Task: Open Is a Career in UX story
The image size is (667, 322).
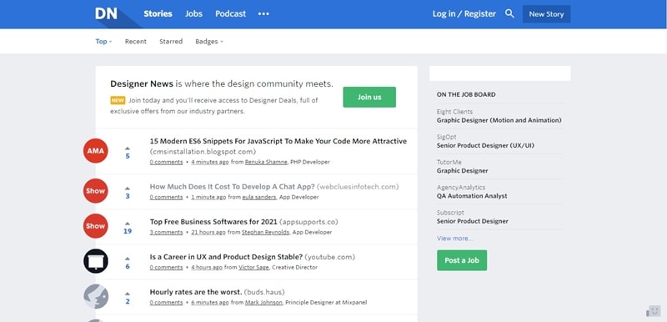Action: [226, 257]
